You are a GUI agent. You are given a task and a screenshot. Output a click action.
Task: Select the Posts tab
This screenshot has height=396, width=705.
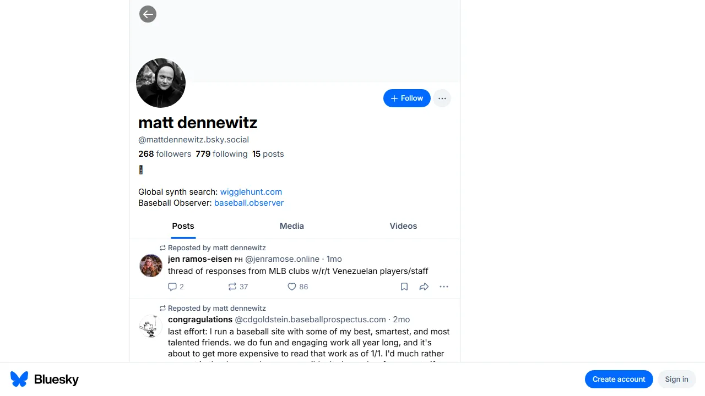point(183,226)
